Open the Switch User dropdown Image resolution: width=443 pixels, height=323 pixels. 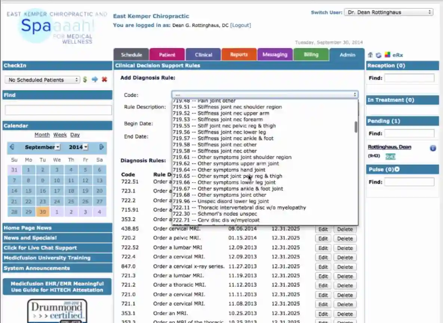(x=388, y=12)
